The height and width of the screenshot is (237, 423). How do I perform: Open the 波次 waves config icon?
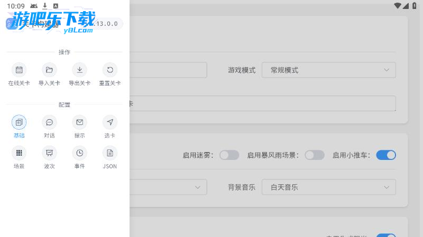pos(49,153)
